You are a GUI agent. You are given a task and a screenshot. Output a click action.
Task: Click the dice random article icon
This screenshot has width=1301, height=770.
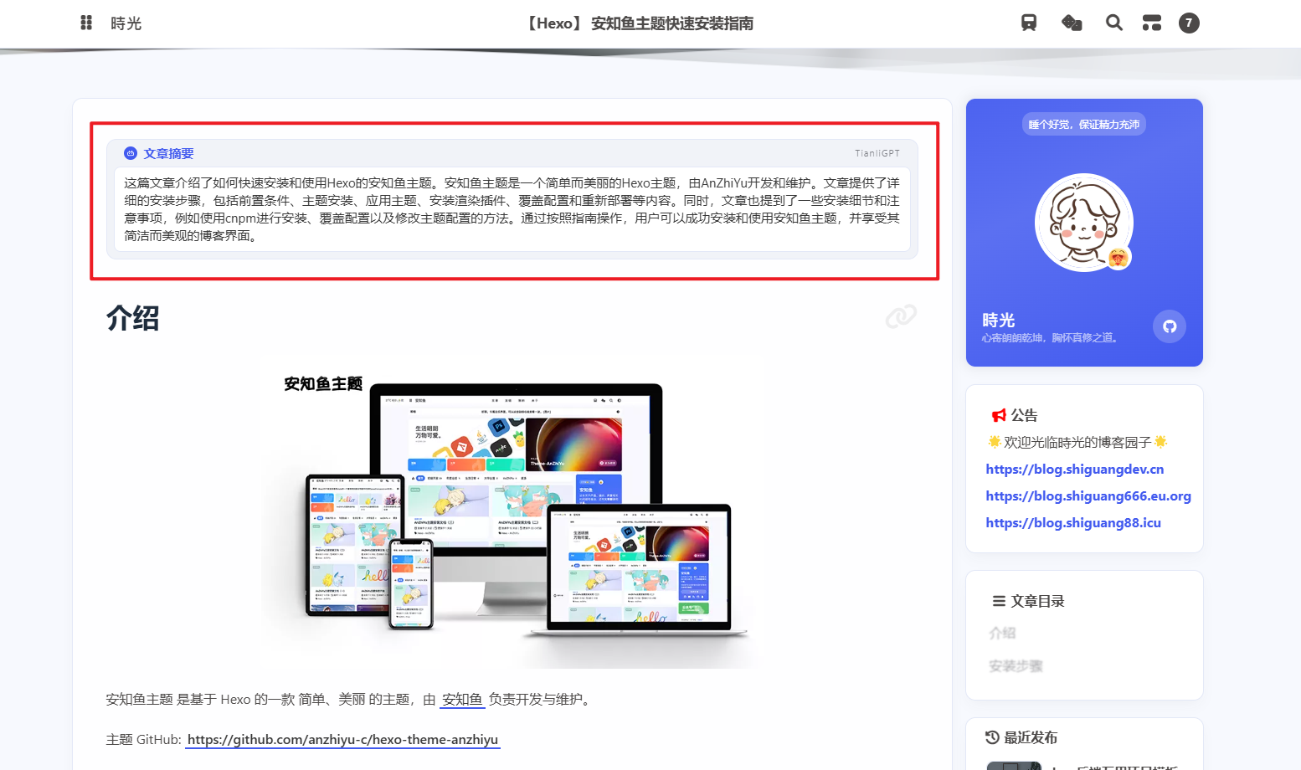[1072, 23]
